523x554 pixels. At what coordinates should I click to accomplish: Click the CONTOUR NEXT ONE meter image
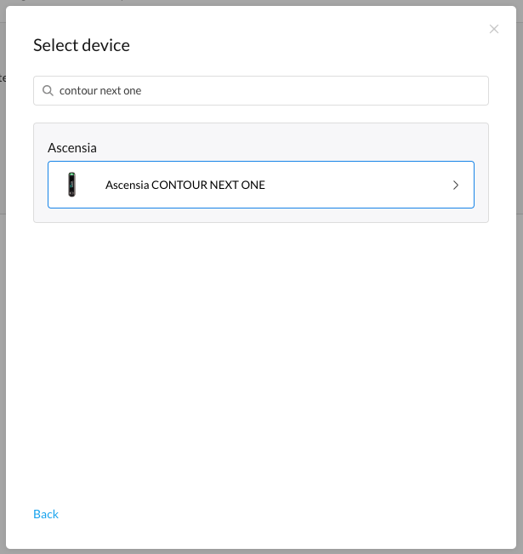pos(71,185)
